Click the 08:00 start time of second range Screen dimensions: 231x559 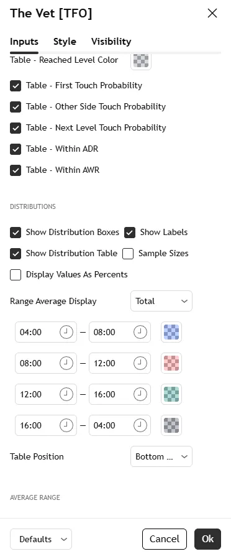click(46, 363)
